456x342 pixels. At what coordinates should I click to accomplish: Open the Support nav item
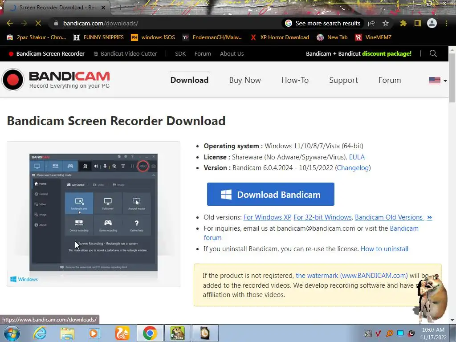[343, 80]
